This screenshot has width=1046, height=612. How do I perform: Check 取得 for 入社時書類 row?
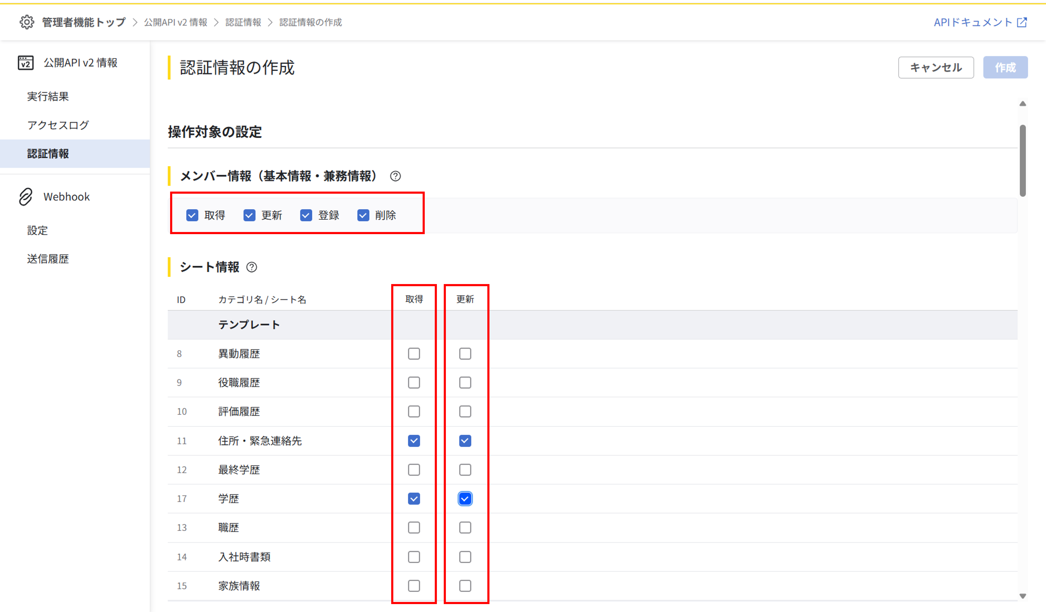414,557
